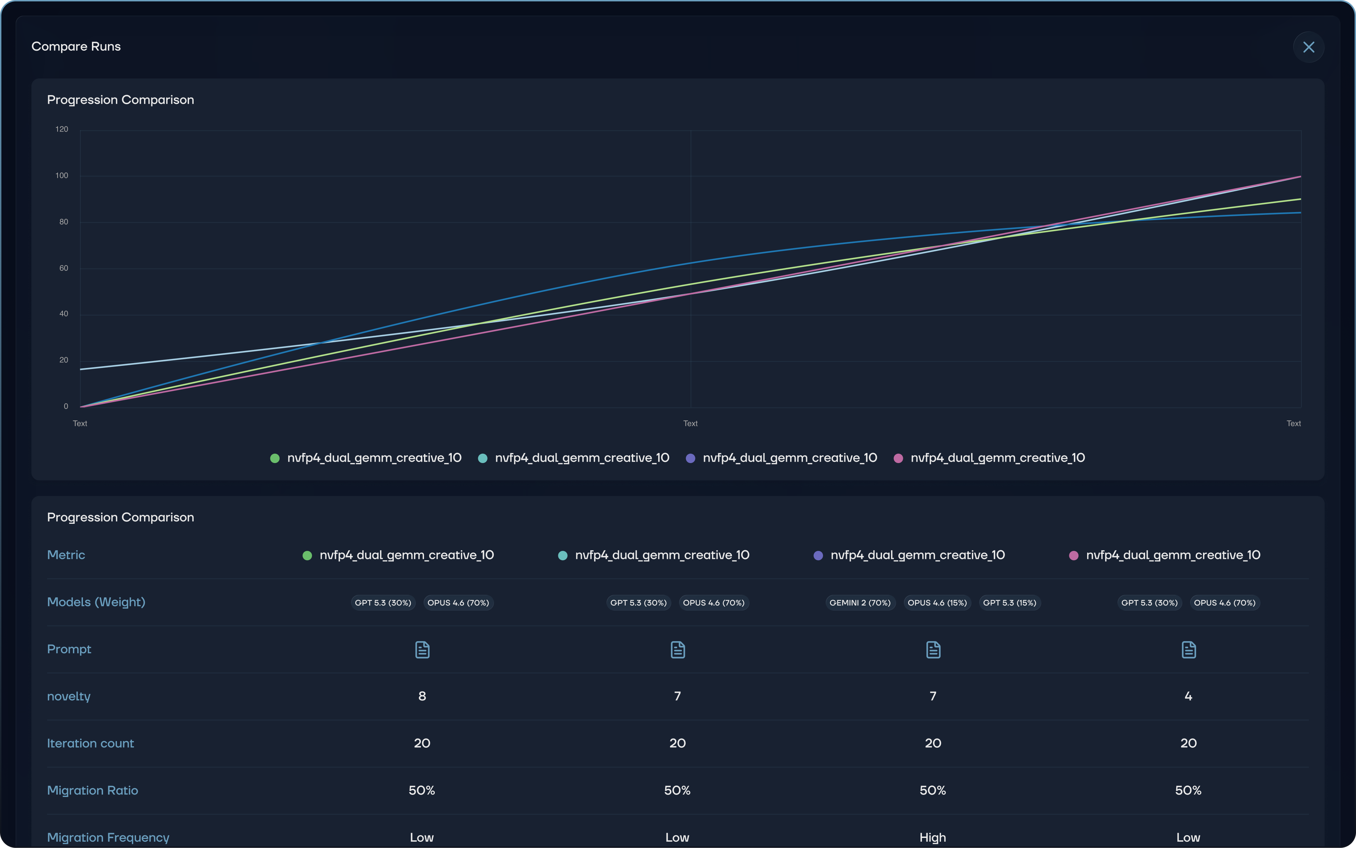Click the High value under Migration Frequency
This screenshot has height=848, width=1356.
pyautogui.click(x=932, y=837)
